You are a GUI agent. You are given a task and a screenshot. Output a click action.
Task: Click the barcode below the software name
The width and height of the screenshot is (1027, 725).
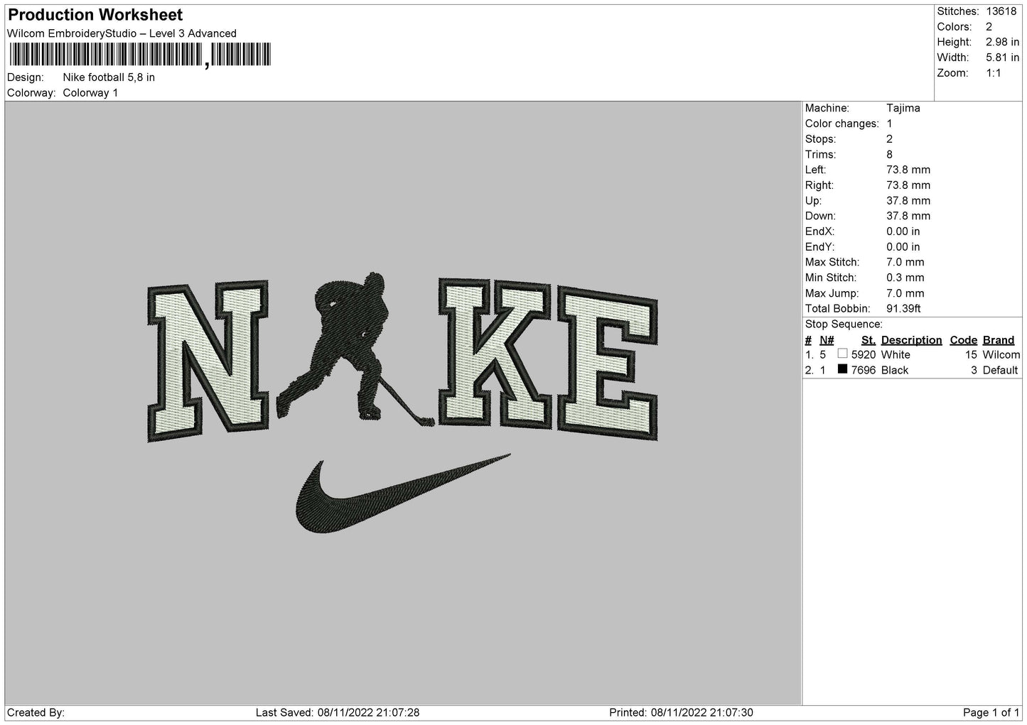[140, 55]
